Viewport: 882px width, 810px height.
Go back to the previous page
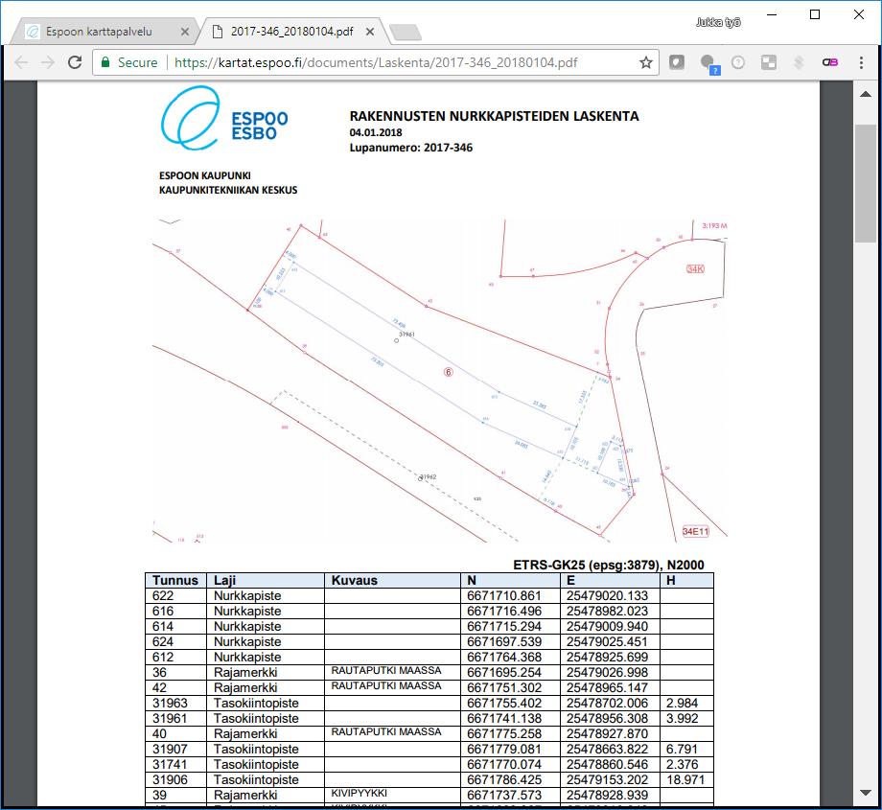pos(21,62)
